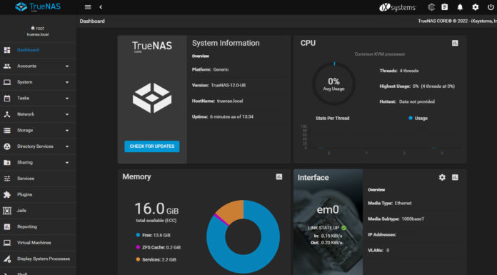This screenshot has width=497, height=275.
Task: Click Platform Generic text
Action: [210, 69]
